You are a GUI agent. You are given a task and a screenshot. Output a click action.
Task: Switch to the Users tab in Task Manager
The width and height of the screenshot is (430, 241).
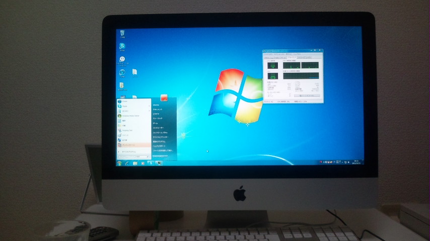(x=309, y=58)
